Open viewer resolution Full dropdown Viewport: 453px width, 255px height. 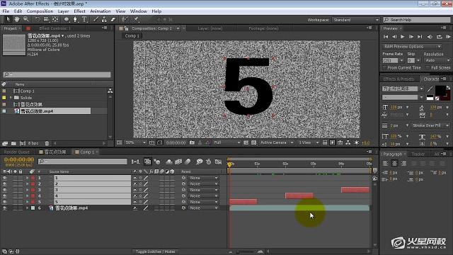[226, 142]
